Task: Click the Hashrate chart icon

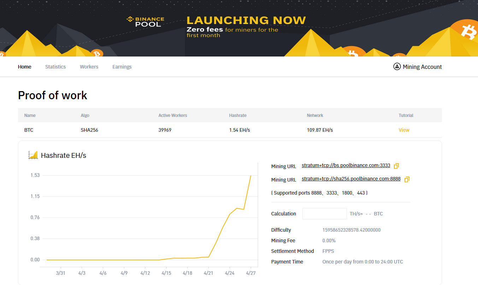Action: pos(33,155)
